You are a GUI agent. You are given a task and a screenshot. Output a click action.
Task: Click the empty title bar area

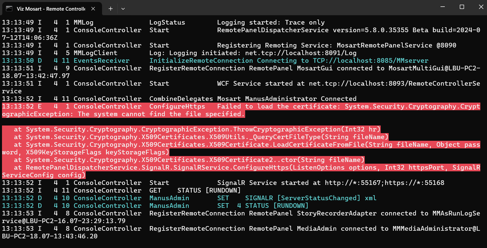tap(266, 7)
